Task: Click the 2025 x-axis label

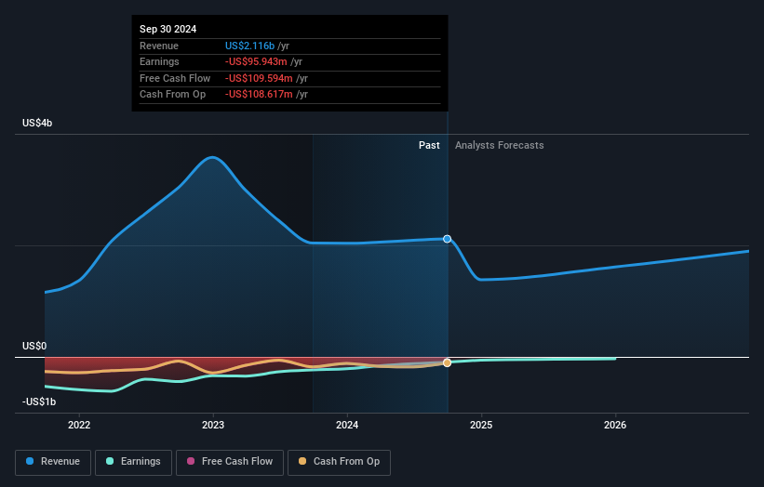Action: (481, 425)
